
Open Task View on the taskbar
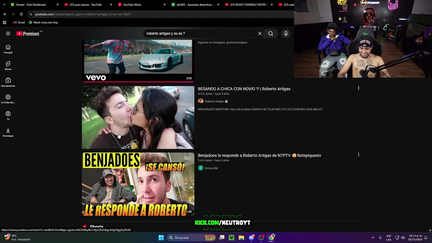click(x=222, y=238)
